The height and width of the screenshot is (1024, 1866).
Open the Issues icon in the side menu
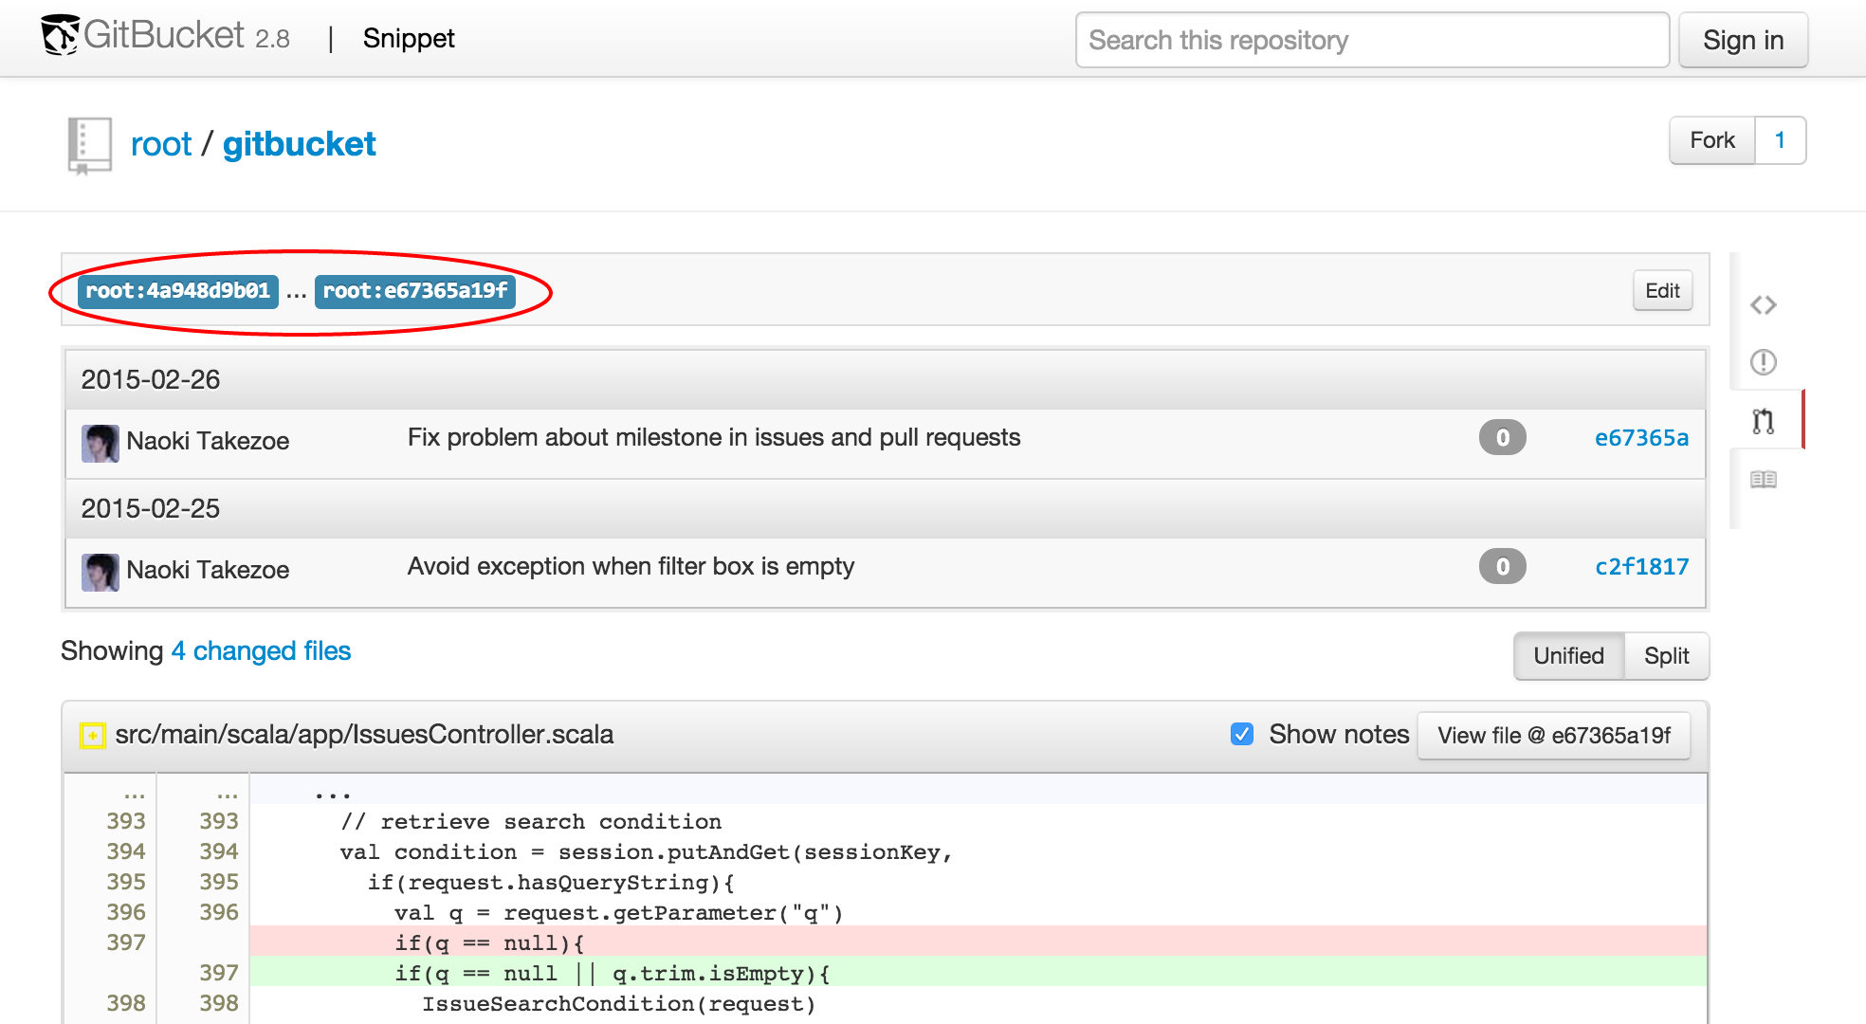pyautogui.click(x=1763, y=362)
